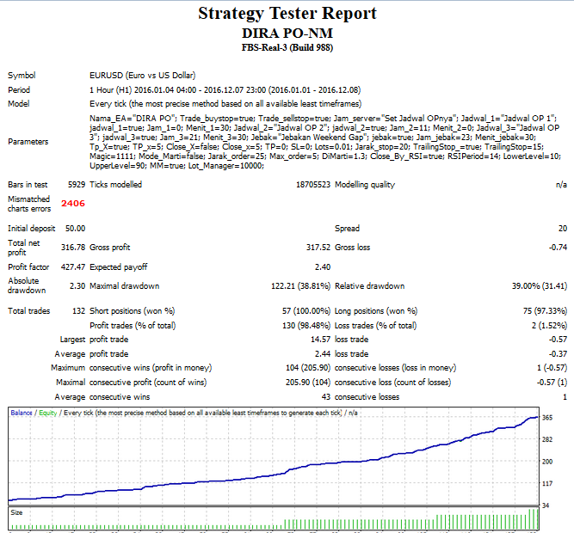The width and height of the screenshot is (574, 533).
Task: Click the Balance legend label in chart
Action: click(x=22, y=414)
